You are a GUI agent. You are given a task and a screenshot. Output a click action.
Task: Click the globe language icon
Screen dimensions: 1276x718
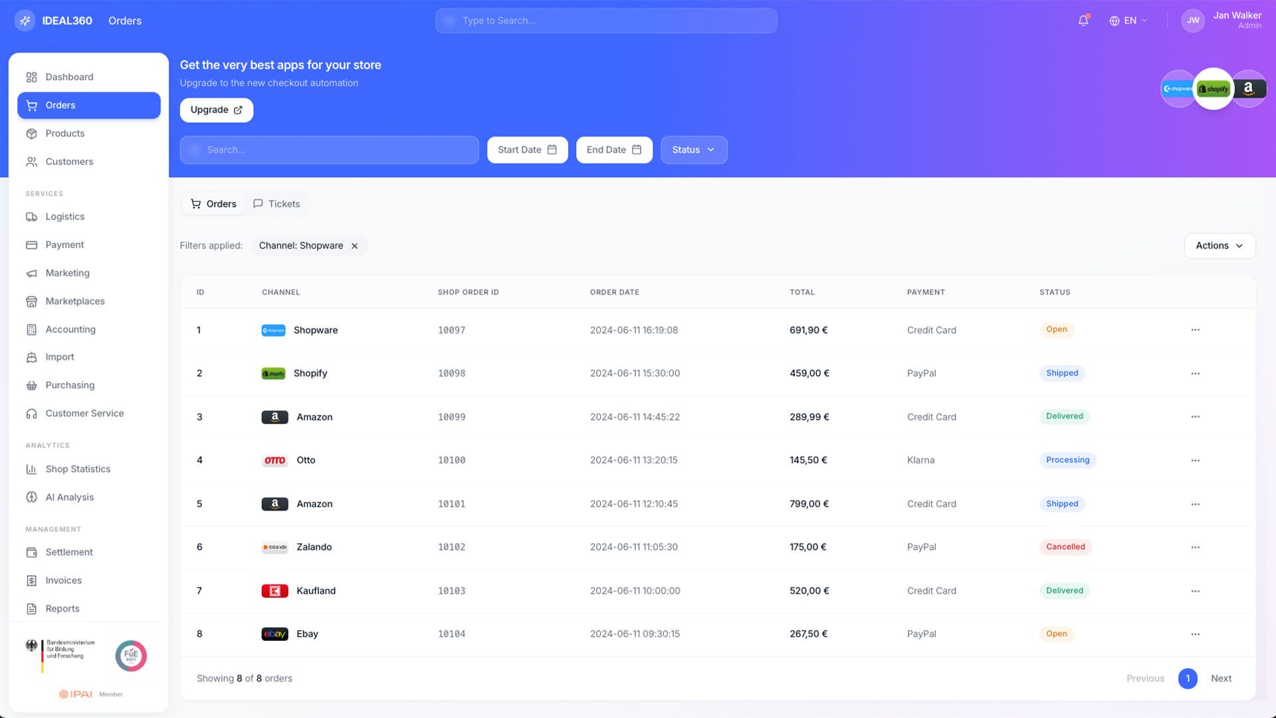click(1115, 21)
